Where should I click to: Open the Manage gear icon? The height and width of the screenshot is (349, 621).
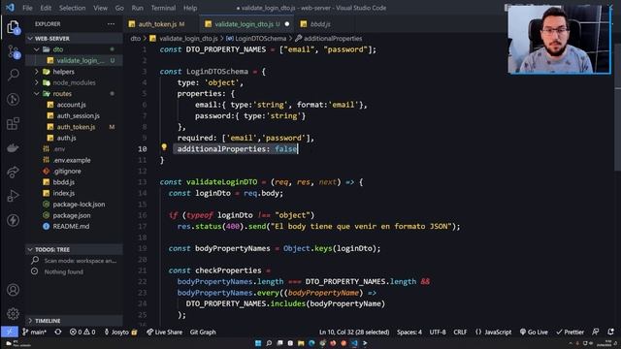pos(13,313)
